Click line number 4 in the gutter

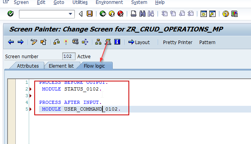(x=26, y=102)
